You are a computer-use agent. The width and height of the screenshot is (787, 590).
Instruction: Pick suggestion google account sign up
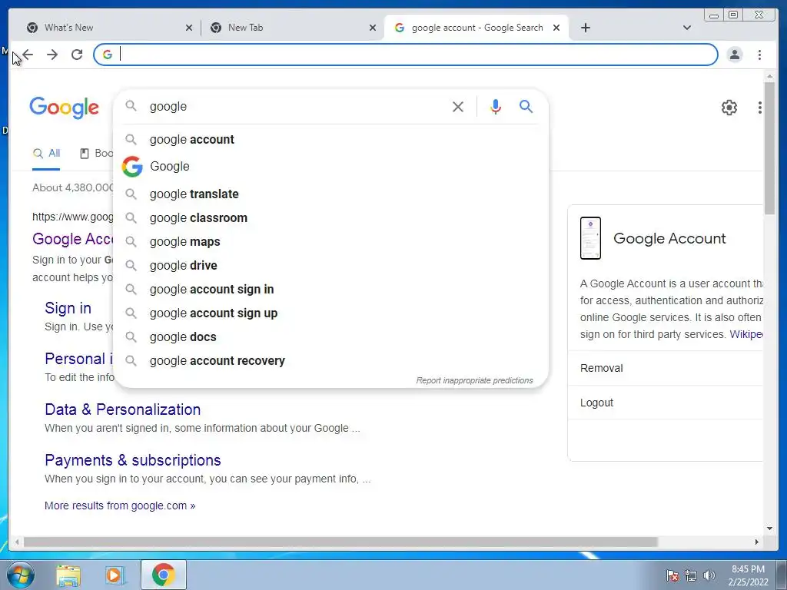coord(331,313)
